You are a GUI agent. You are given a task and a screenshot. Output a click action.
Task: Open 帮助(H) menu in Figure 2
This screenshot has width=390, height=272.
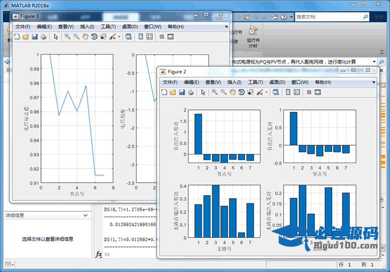tap(323, 82)
